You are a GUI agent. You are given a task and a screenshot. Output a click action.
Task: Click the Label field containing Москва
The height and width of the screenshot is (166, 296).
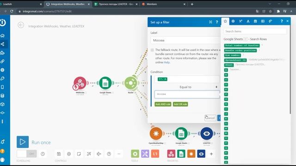[x=185, y=40]
